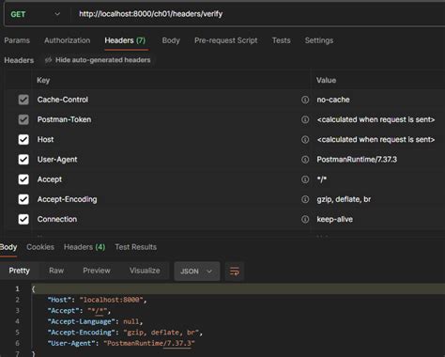Screen dimensions: 445x357
Task: Toggle the Postman-Token header checkbox
Action: pos(23,119)
